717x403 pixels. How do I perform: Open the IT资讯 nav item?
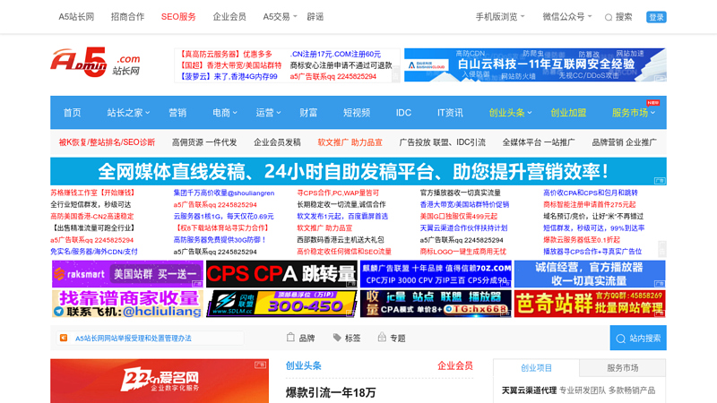450,113
